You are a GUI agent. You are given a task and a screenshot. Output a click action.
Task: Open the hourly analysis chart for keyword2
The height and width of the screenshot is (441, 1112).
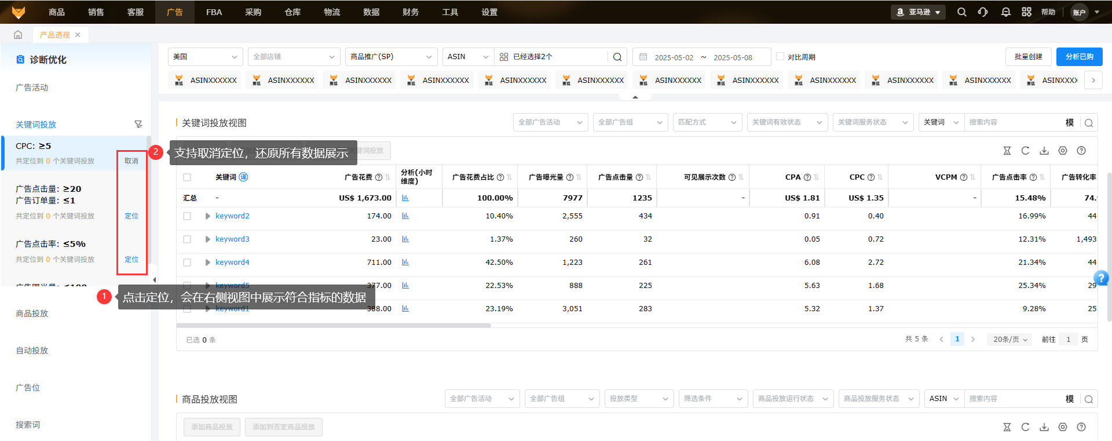[405, 216]
